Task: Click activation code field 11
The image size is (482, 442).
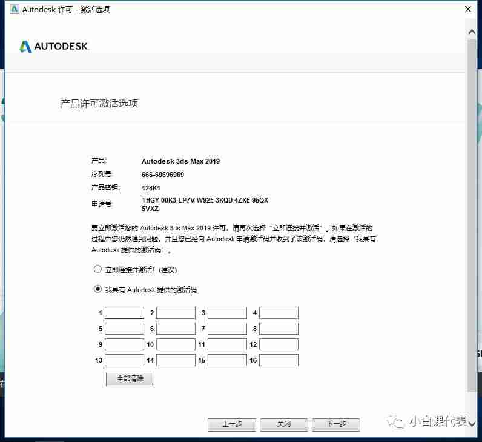Action: (227, 344)
